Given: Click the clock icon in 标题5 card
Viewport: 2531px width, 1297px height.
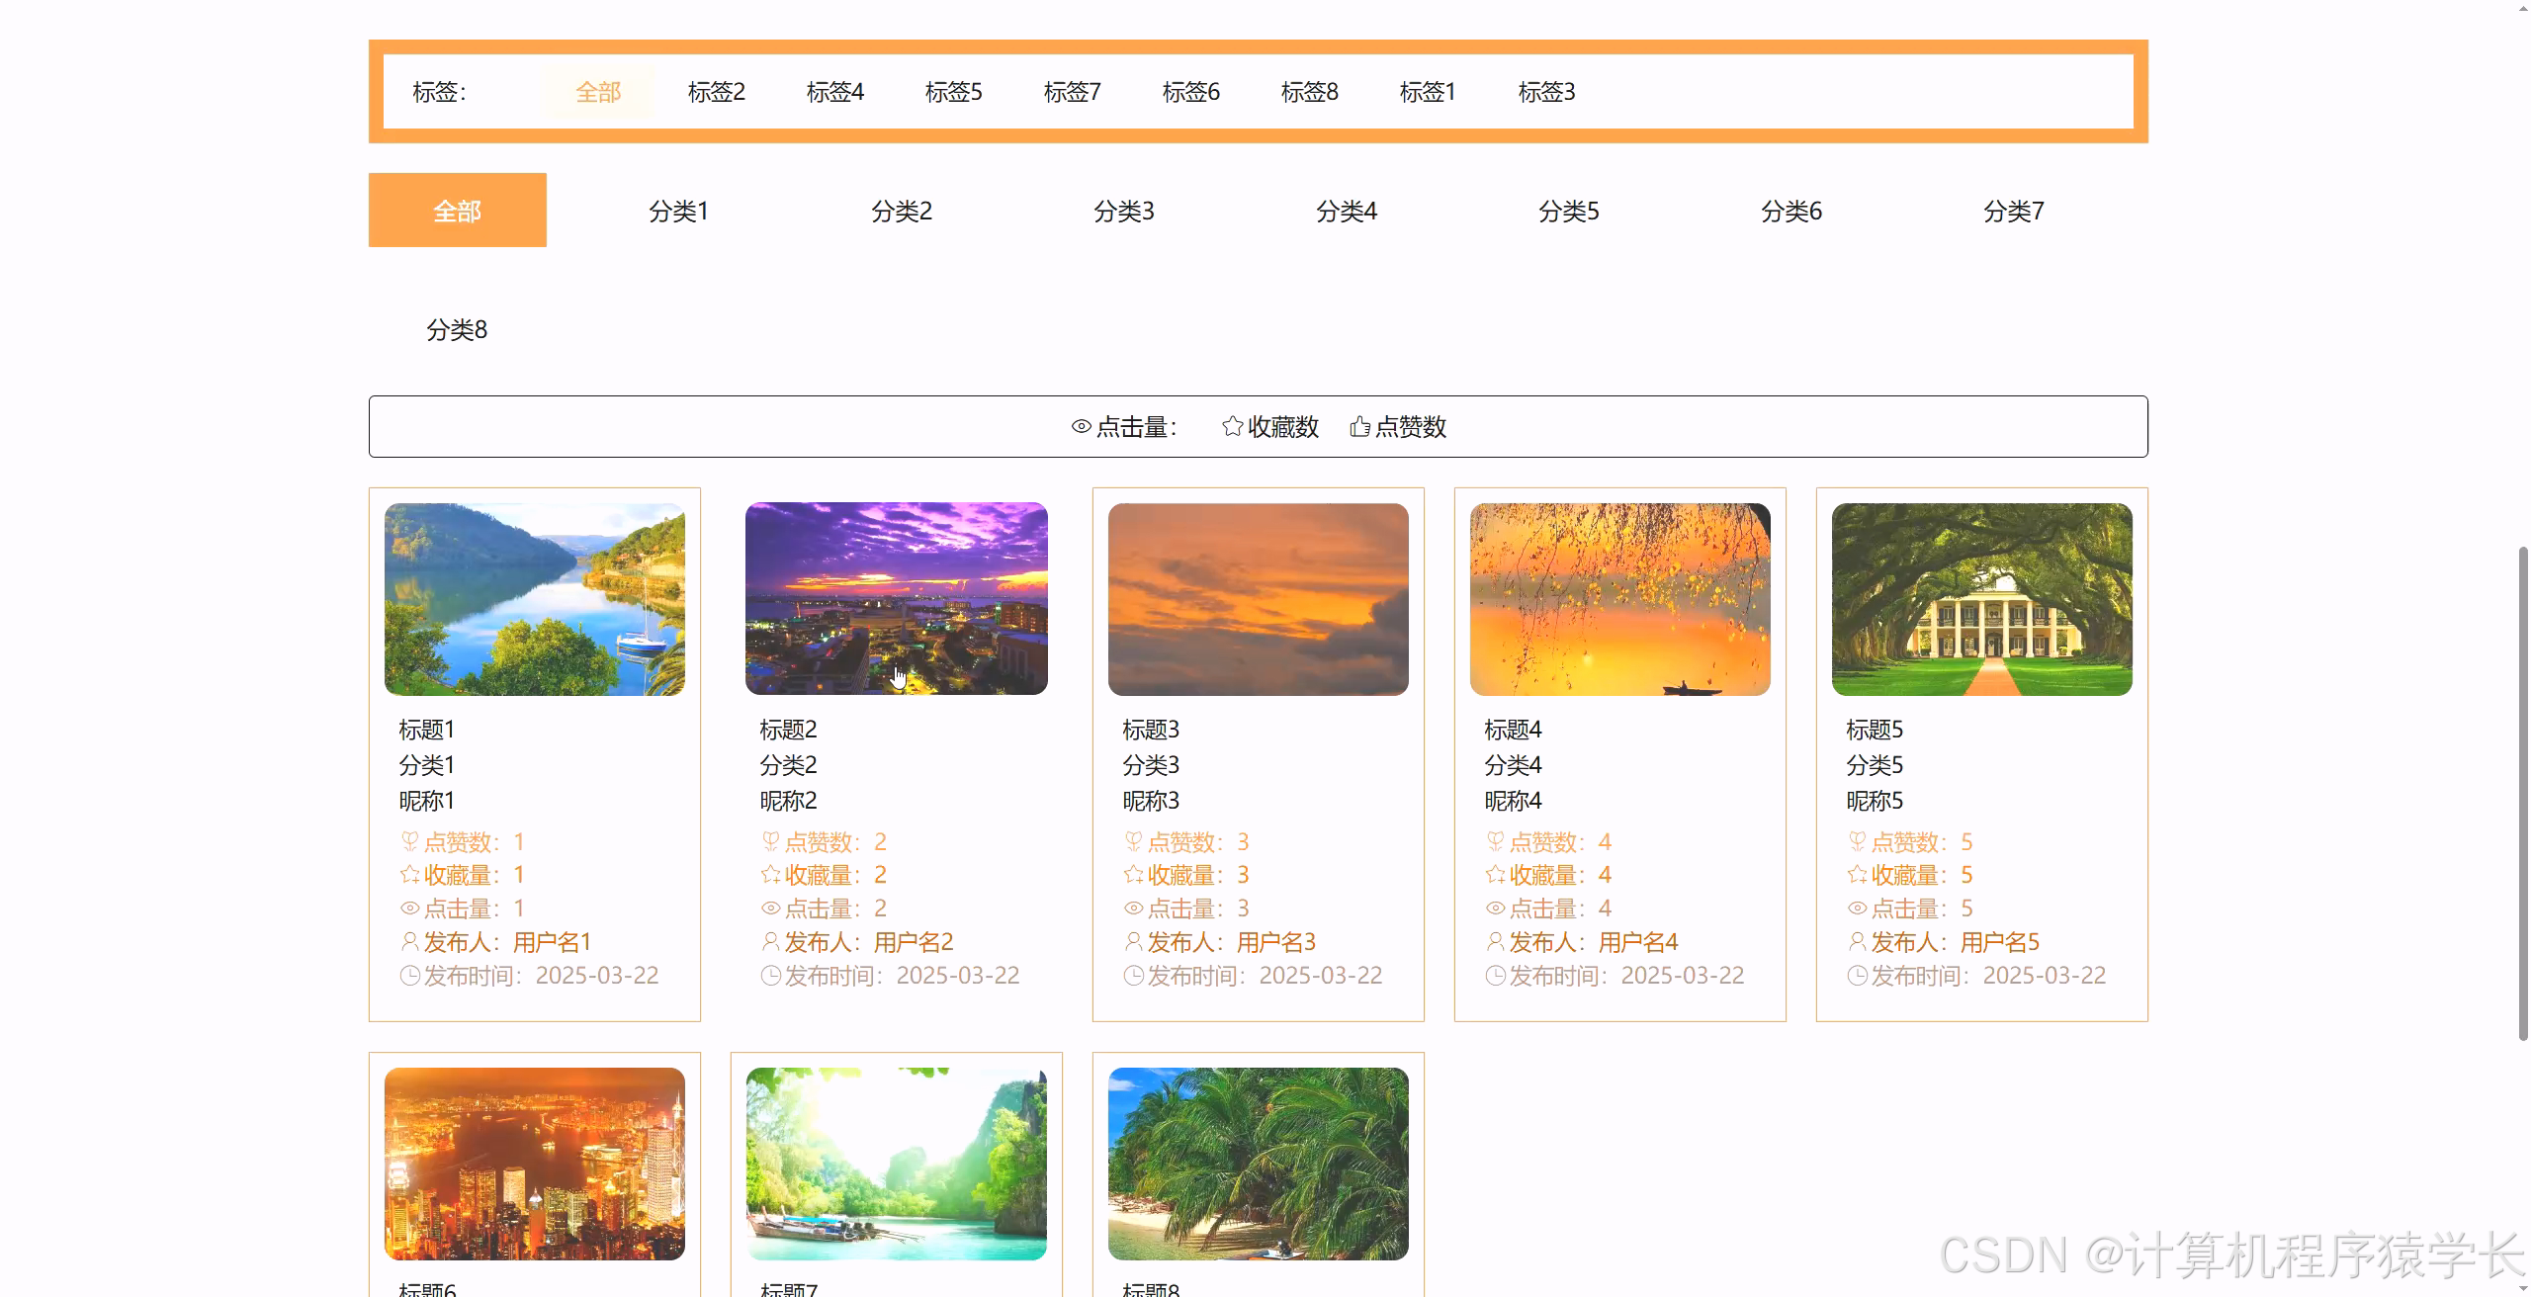Looking at the screenshot, I should tap(1857, 976).
